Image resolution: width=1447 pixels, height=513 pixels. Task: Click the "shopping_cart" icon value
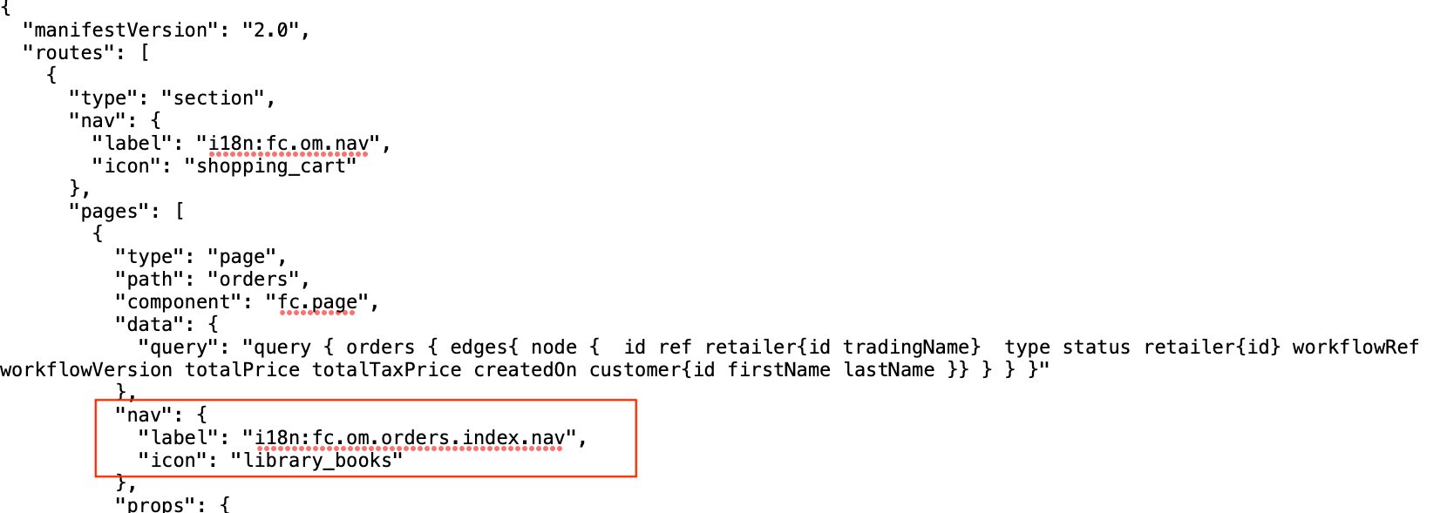pos(270,165)
